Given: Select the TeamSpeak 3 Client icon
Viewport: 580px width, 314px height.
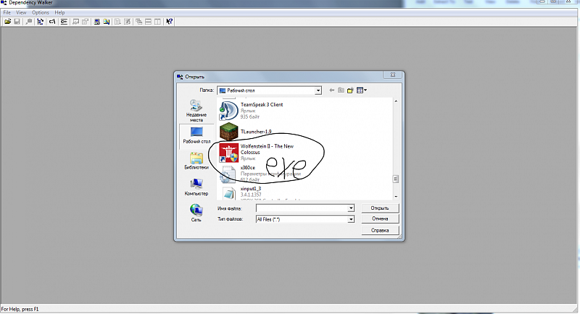Looking at the screenshot, I should click(x=228, y=110).
